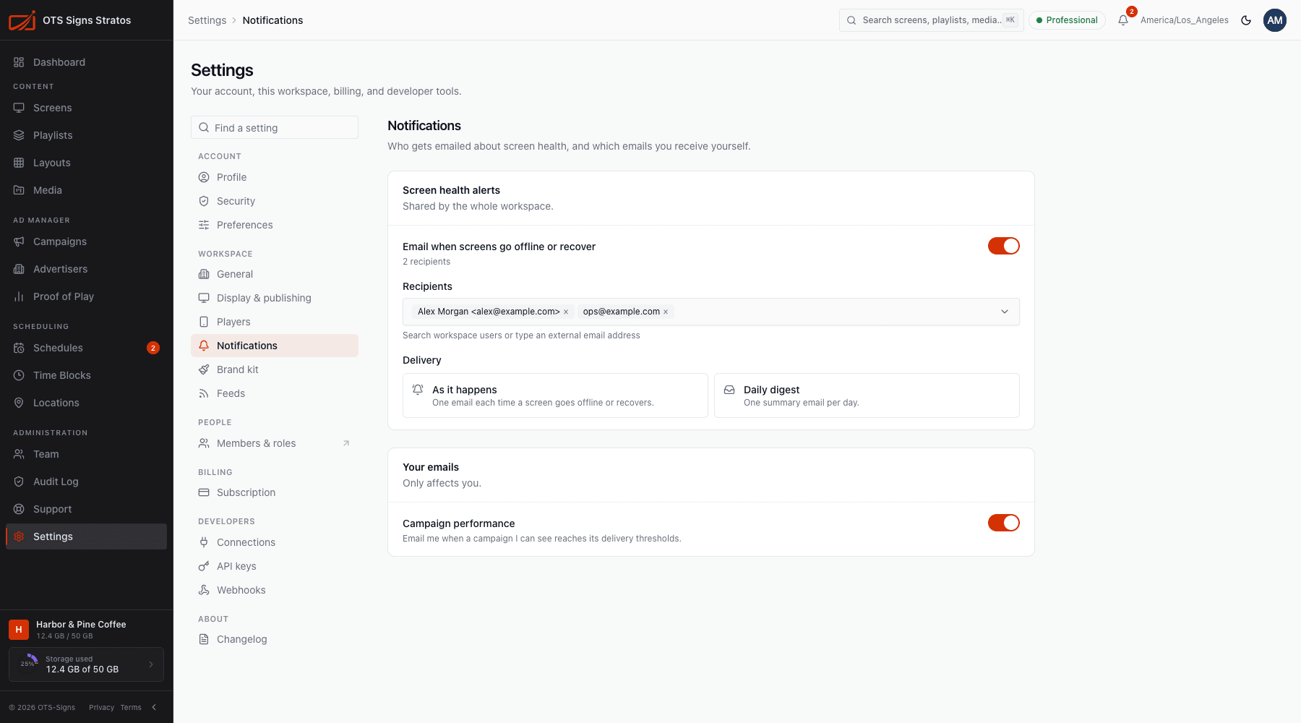The image size is (1301, 723).
Task: Click Settings breadcrumb link
Action: (207, 20)
